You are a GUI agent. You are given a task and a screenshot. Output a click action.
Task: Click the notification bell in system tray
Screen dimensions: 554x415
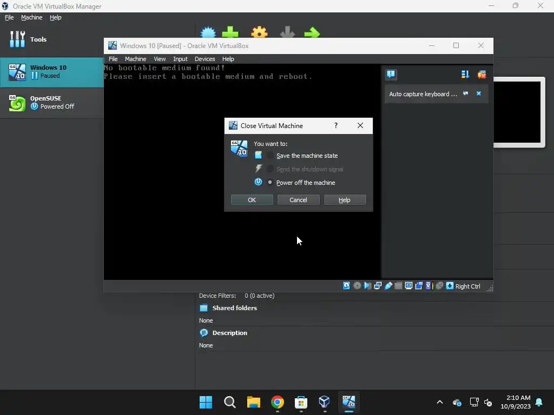tap(539, 402)
